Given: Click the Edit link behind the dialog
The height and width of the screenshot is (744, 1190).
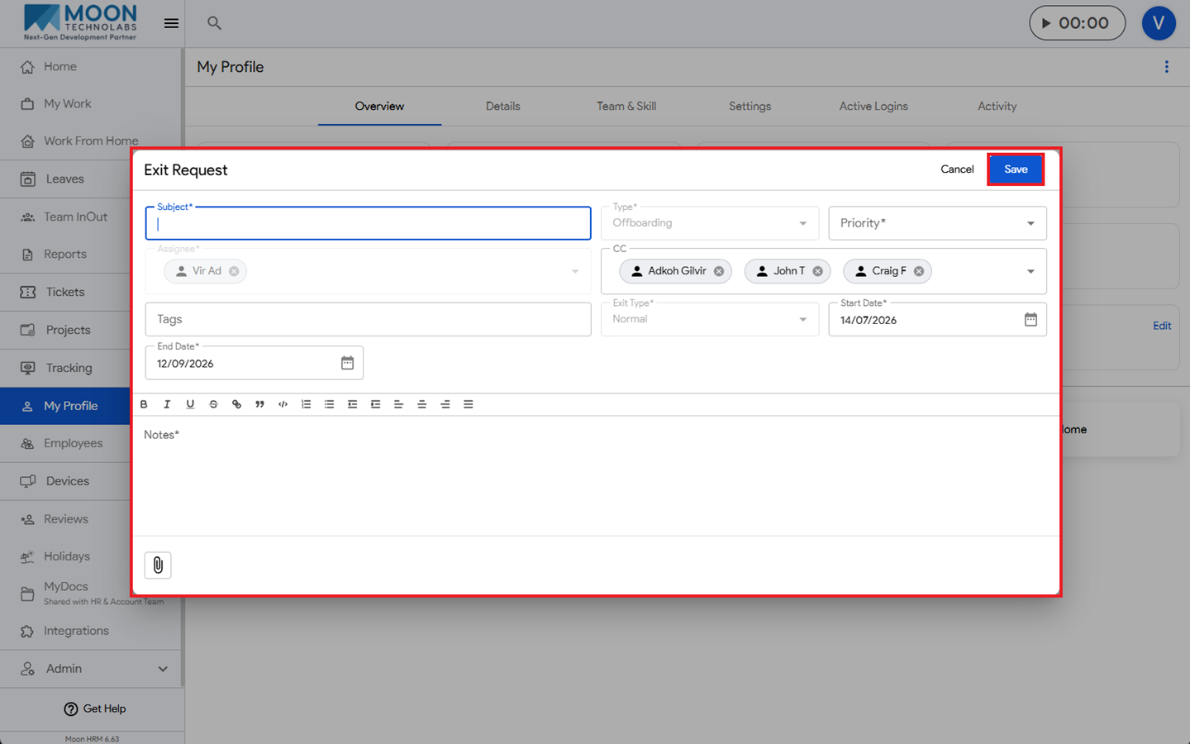Looking at the screenshot, I should click(x=1162, y=326).
